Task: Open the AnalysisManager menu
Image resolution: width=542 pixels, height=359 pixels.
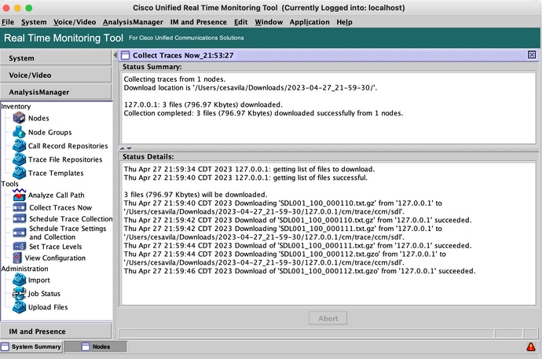Action: 133,22
